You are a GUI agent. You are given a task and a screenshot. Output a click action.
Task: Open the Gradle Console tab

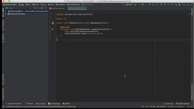tap(182, 104)
